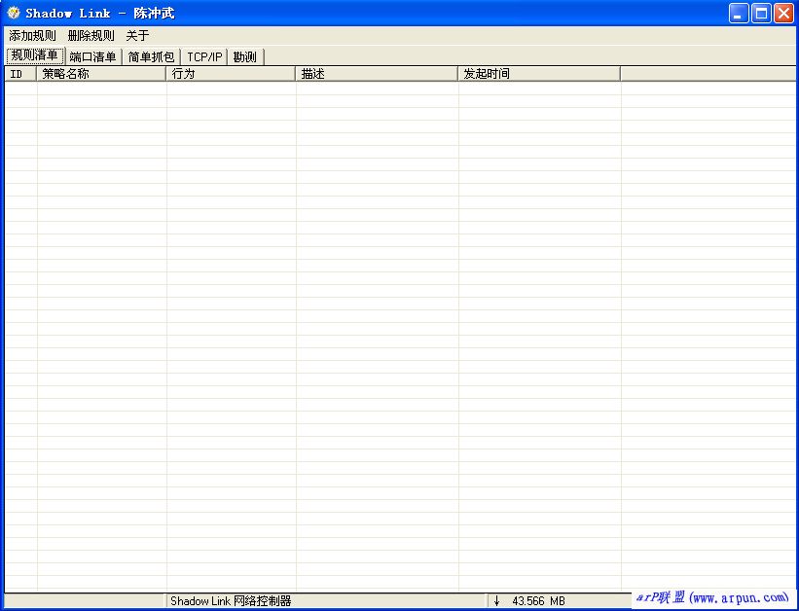Click the 行为 column header
Viewport: 799px width, 611px height.
coord(231,74)
